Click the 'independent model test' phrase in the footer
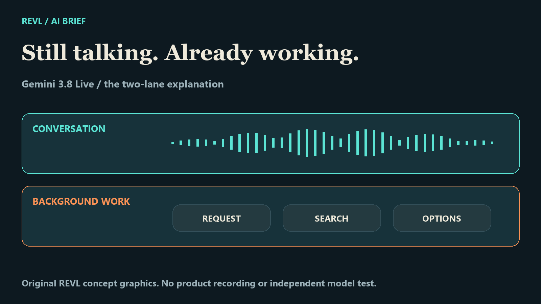 pos(323,283)
